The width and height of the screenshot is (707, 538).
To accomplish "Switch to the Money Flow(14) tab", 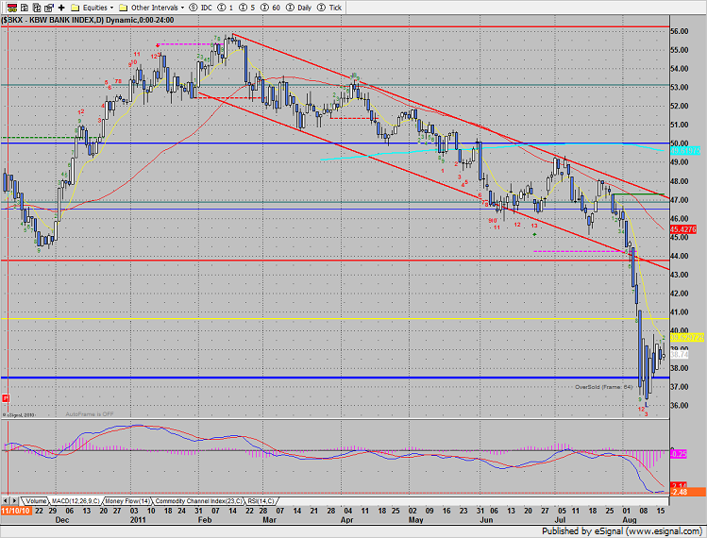I will point(127,501).
